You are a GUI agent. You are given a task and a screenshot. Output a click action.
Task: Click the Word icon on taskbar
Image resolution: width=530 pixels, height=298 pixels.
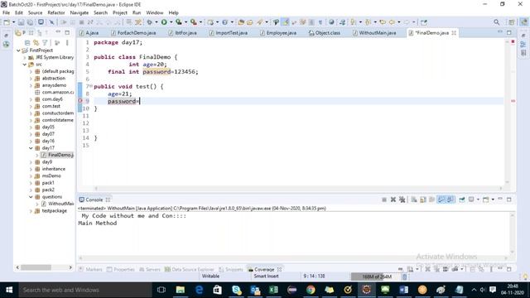point(403,290)
